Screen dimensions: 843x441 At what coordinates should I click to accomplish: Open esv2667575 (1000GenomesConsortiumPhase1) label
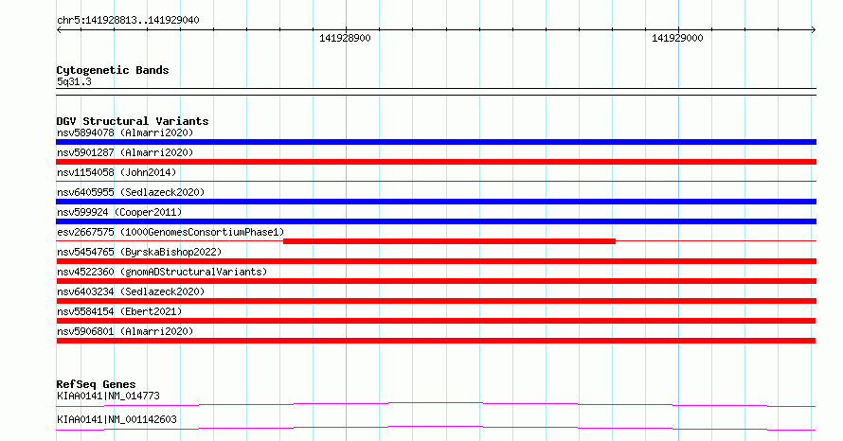coord(170,232)
